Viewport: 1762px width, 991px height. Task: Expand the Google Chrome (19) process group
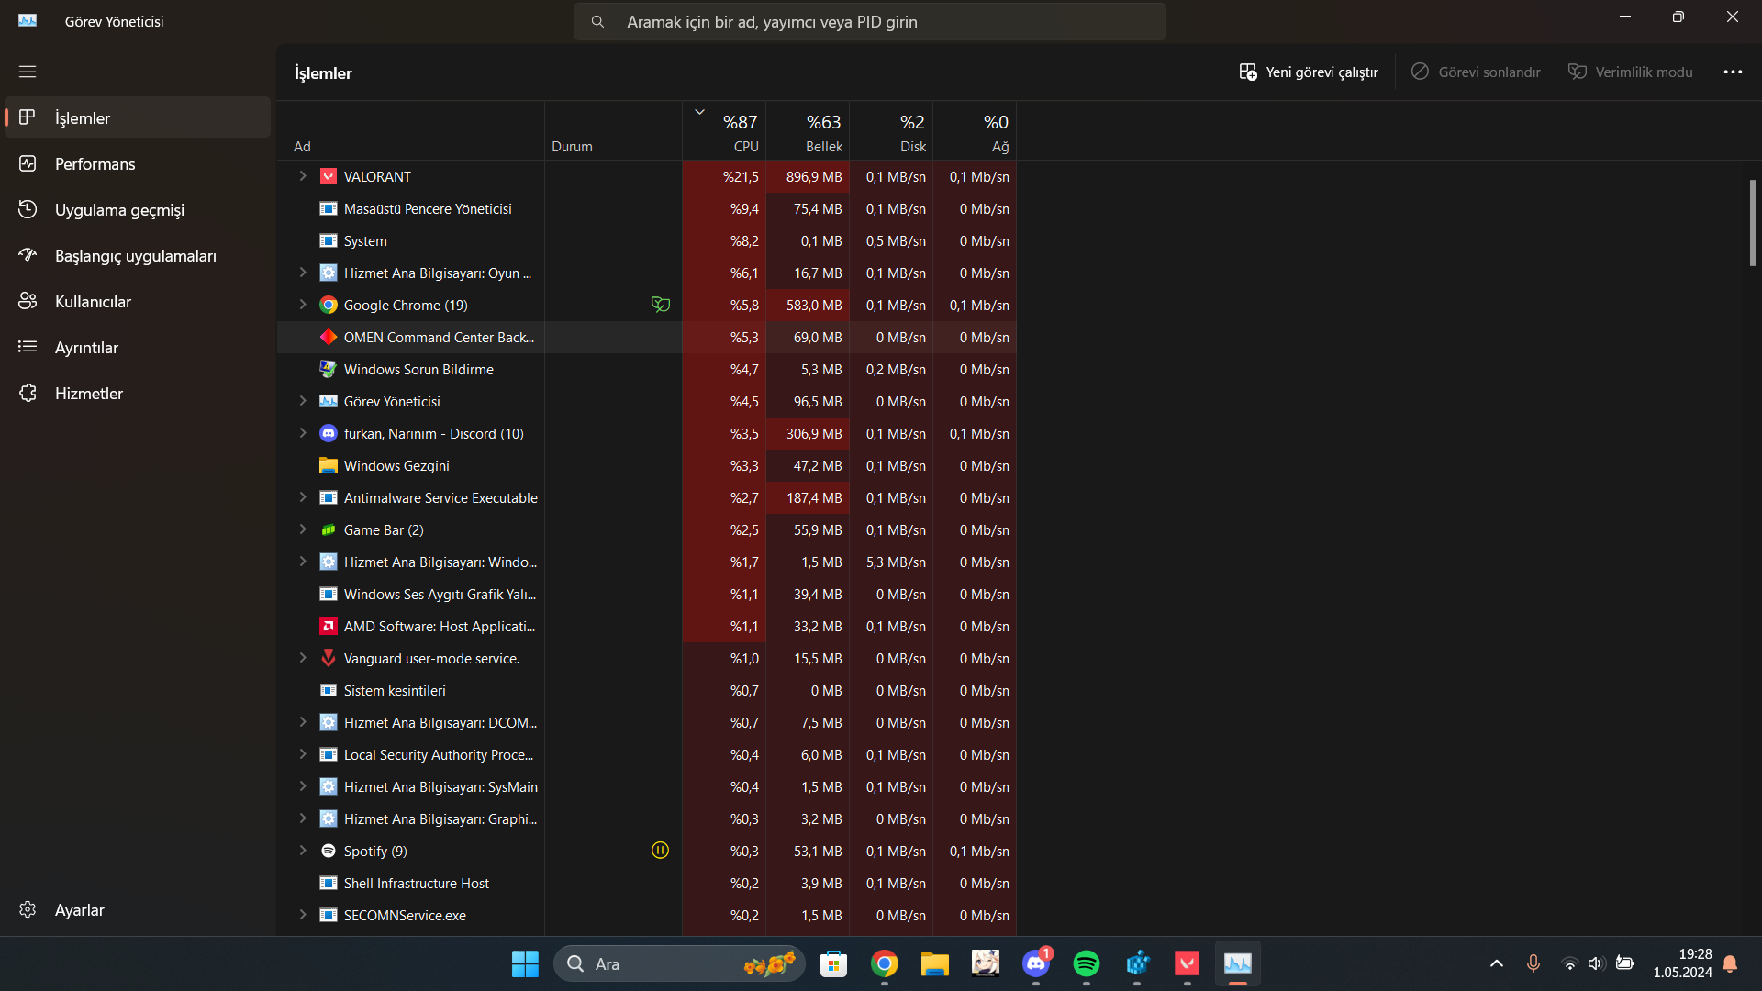pyautogui.click(x=303, y=305)
